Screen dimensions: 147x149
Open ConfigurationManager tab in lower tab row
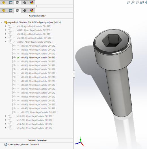(x=18, y=10)
